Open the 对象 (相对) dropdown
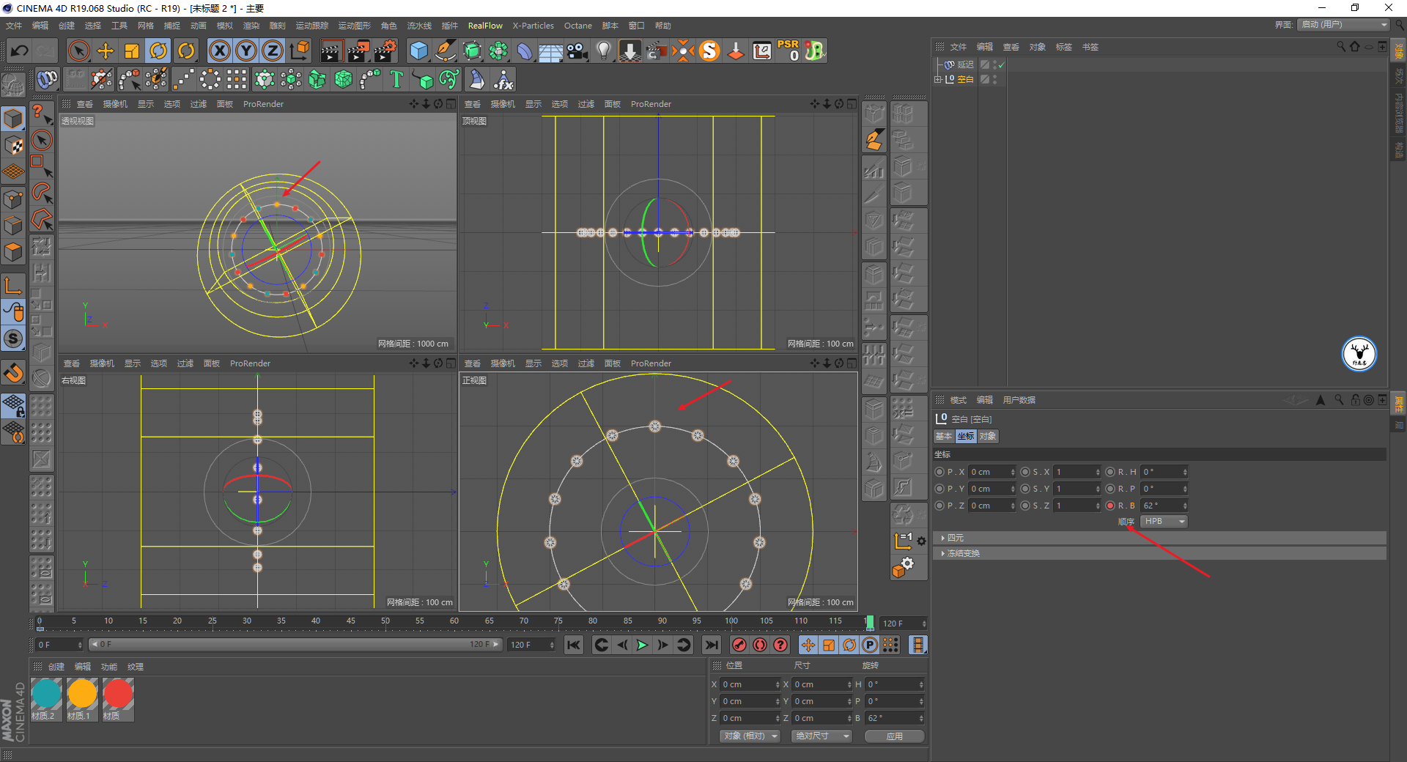 click(750, 736)
